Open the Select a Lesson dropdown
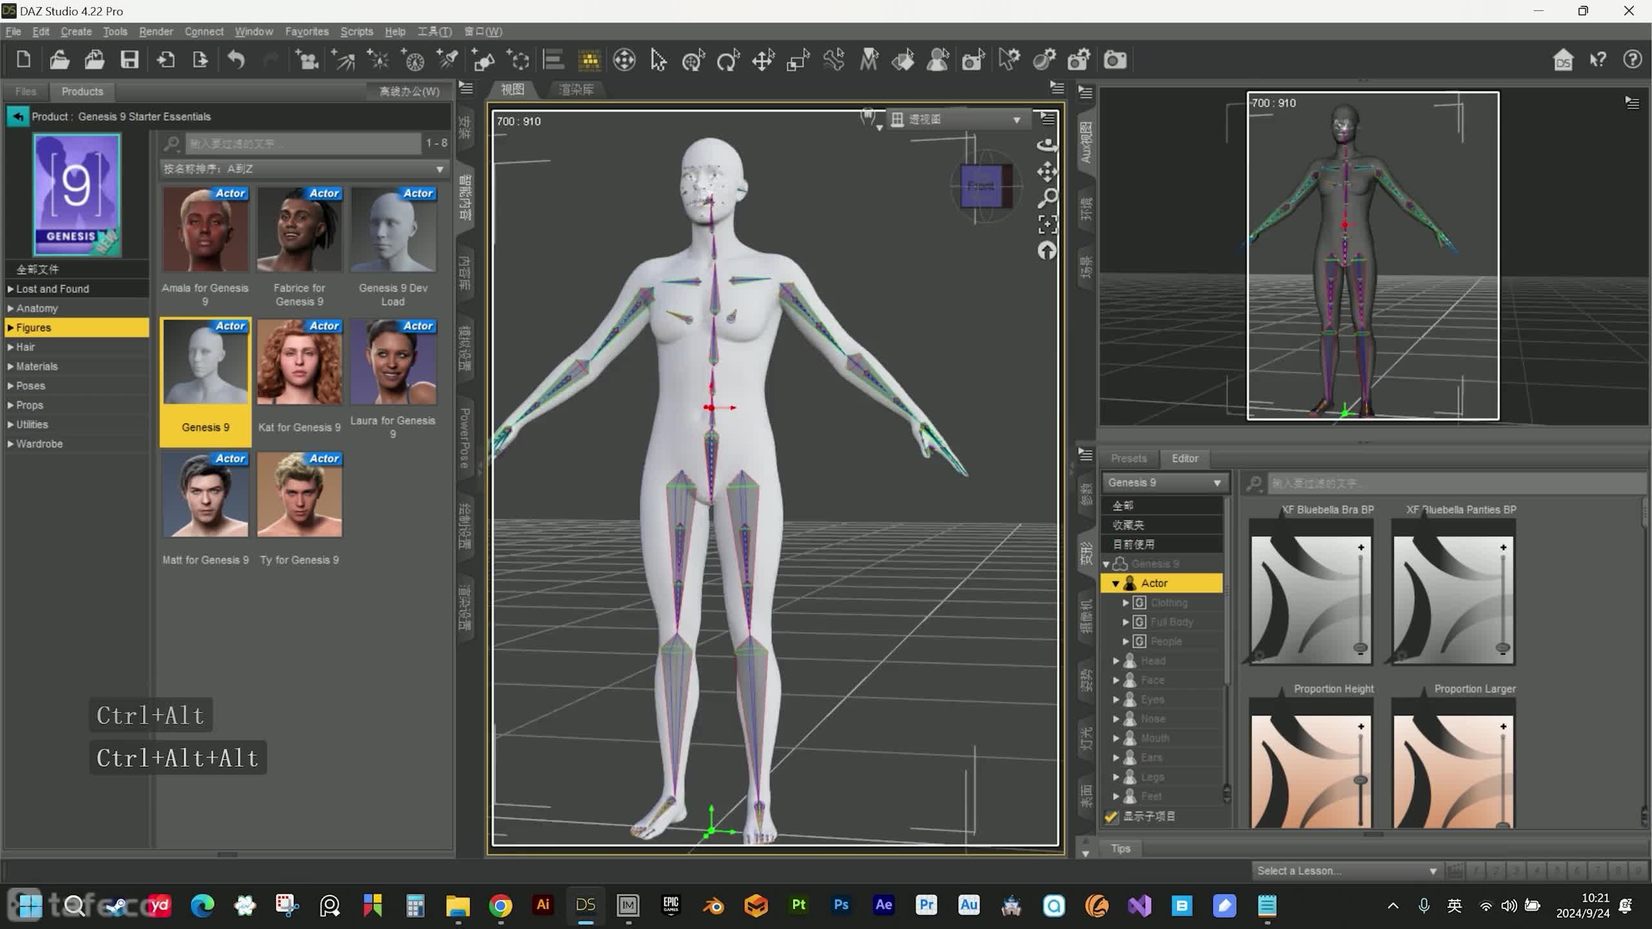Image resolution: width=1652 pixels, height=929 pixels. pos(1346,871)
